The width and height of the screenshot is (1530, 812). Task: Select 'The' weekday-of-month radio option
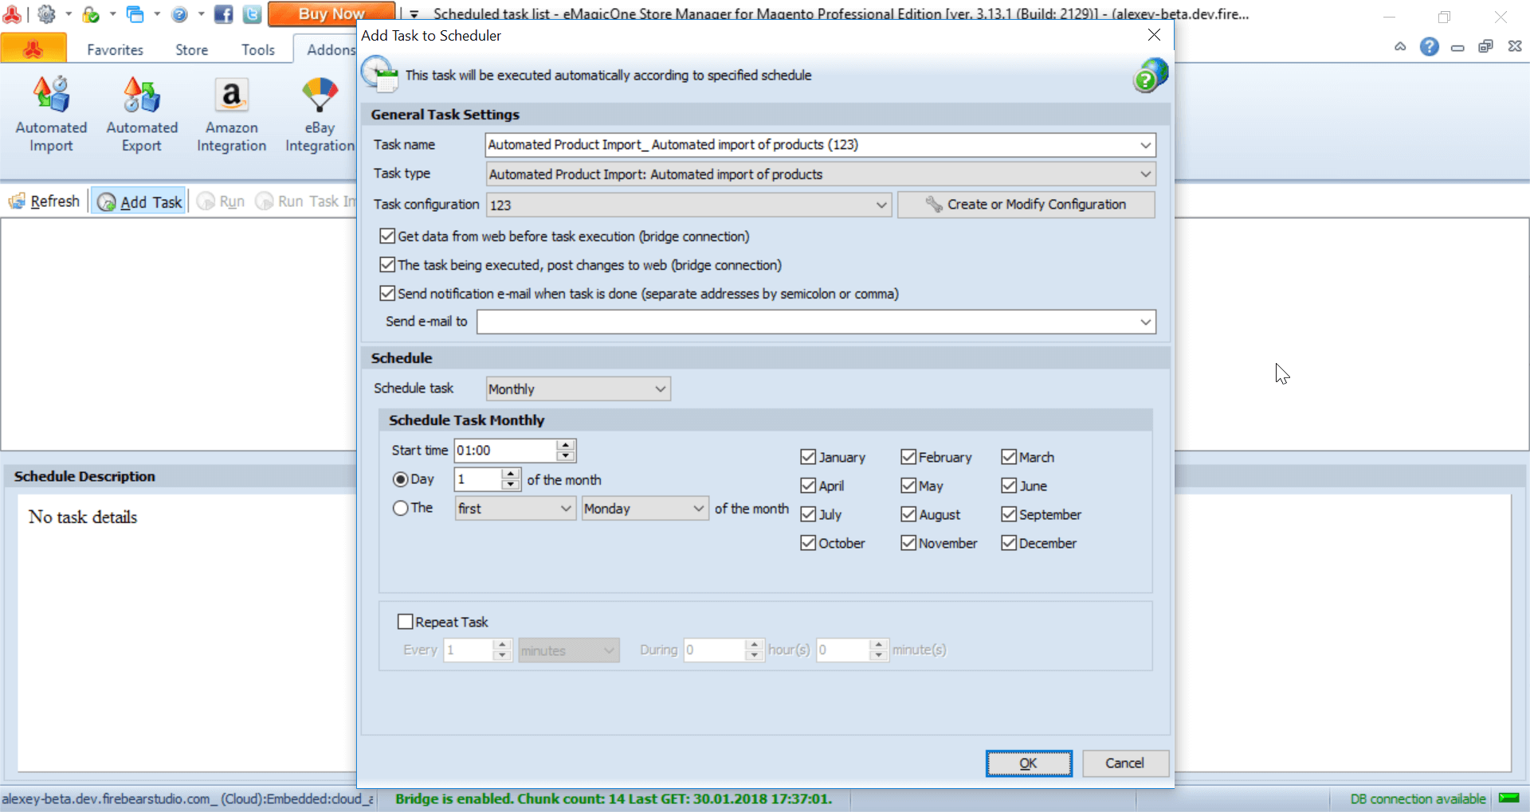click(401, 508)
